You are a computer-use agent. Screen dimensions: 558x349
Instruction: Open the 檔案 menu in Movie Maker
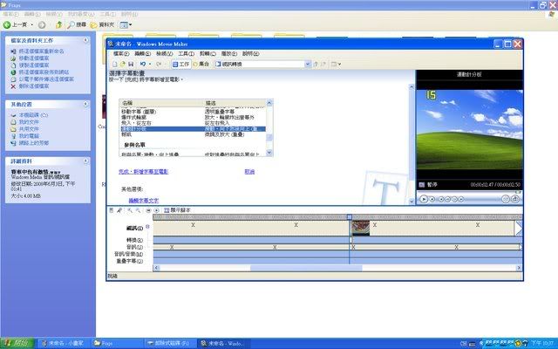click(119, 53)
